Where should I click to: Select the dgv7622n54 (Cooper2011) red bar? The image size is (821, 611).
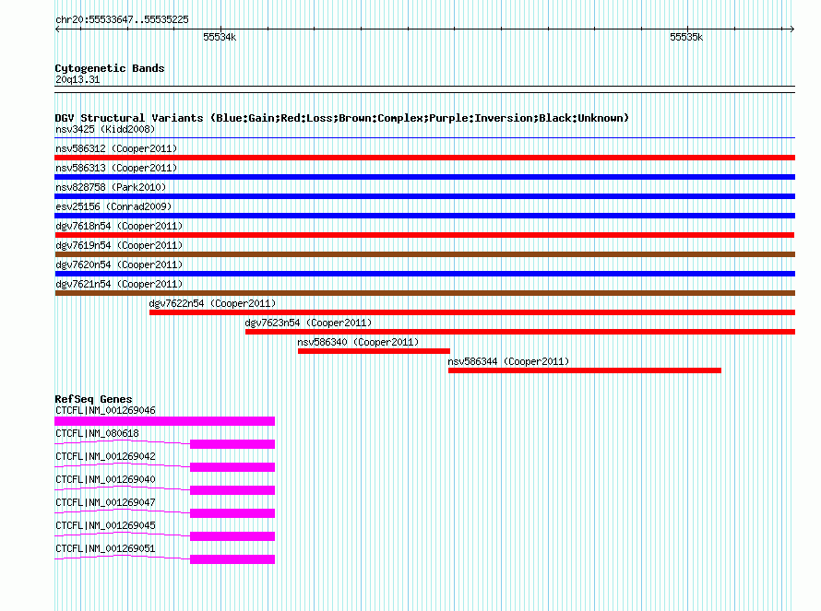472,312
